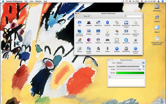Click Show All in System Preferences

click(87, 16)
